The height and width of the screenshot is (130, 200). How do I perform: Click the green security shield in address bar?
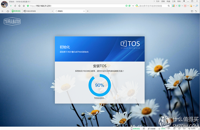[28, 6]
